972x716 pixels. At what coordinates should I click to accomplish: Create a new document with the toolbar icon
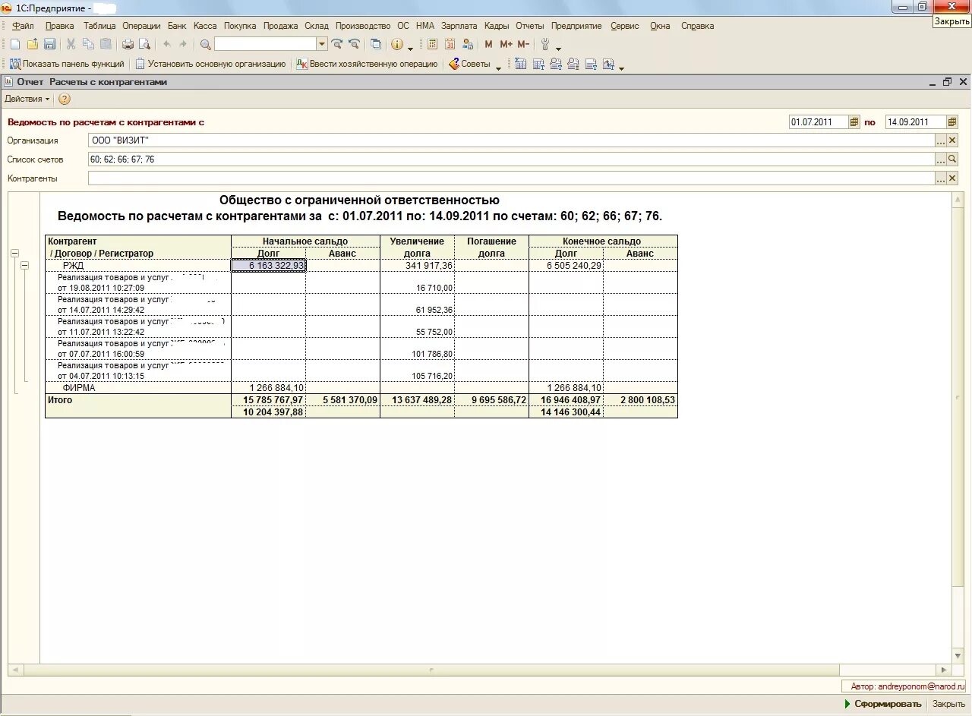[x=15, y=44]
